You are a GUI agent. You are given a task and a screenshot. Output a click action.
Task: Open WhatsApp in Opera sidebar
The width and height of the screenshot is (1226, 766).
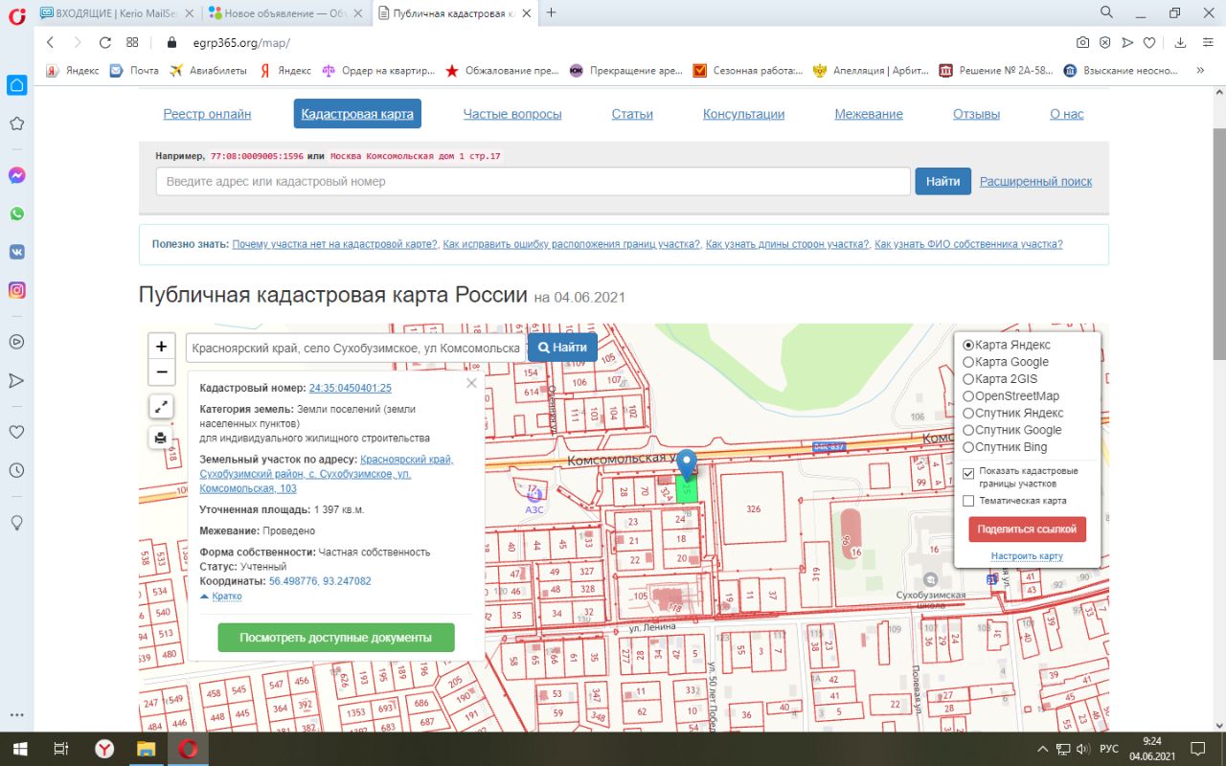click(16, 214)
